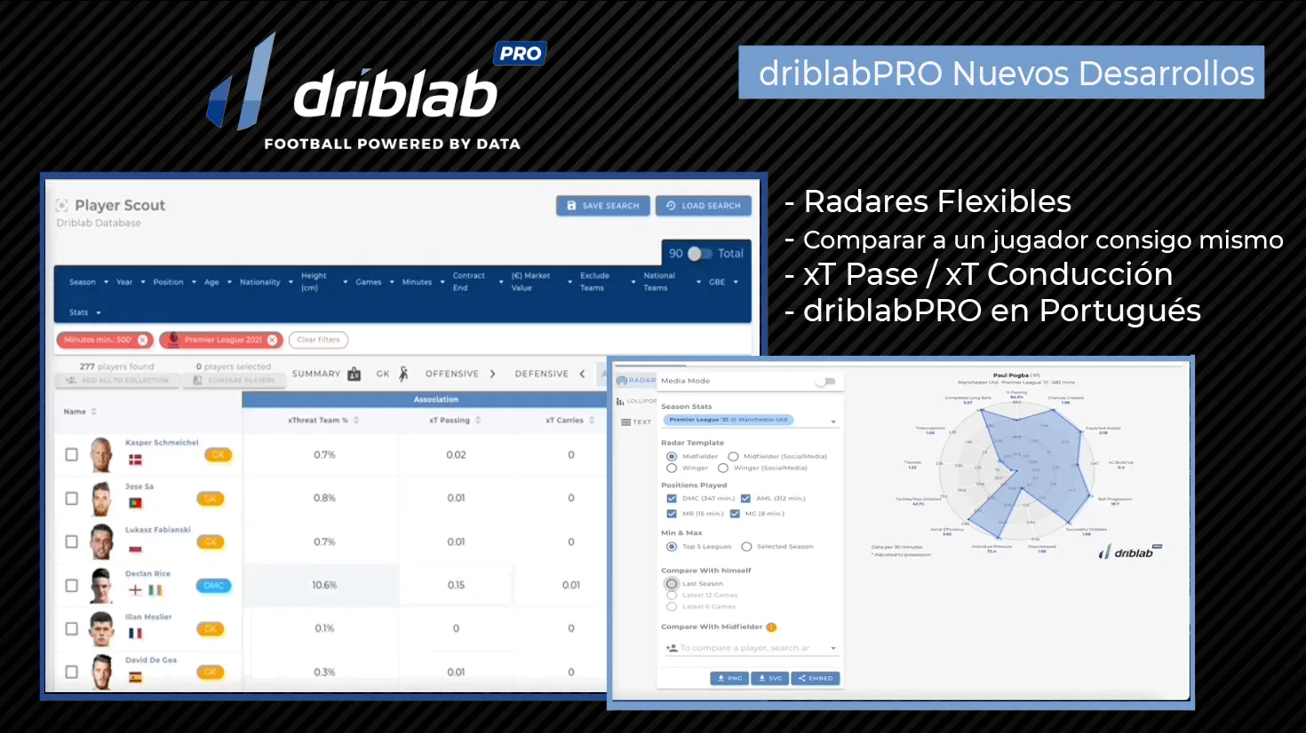Click the Poland flag under Lukasz Fabianski
The height and width of the screenshot is (733, 1306).
coord(135,548)
